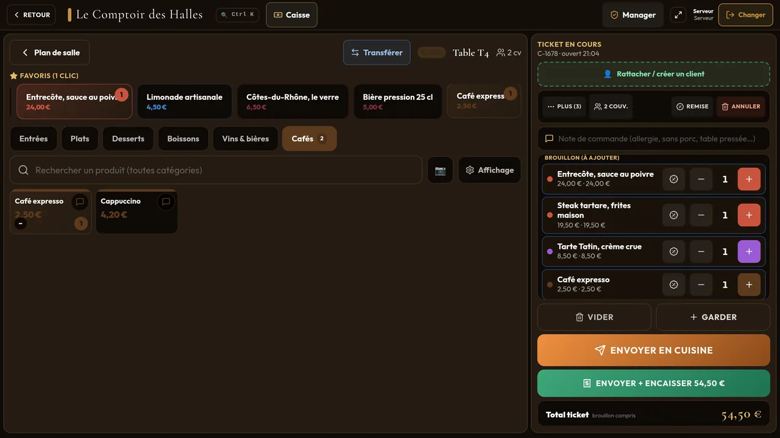Click minus badge on Café expresso card
Viewport: 780px width, 438px height.
pyautogui.click(x=21, y=224)
